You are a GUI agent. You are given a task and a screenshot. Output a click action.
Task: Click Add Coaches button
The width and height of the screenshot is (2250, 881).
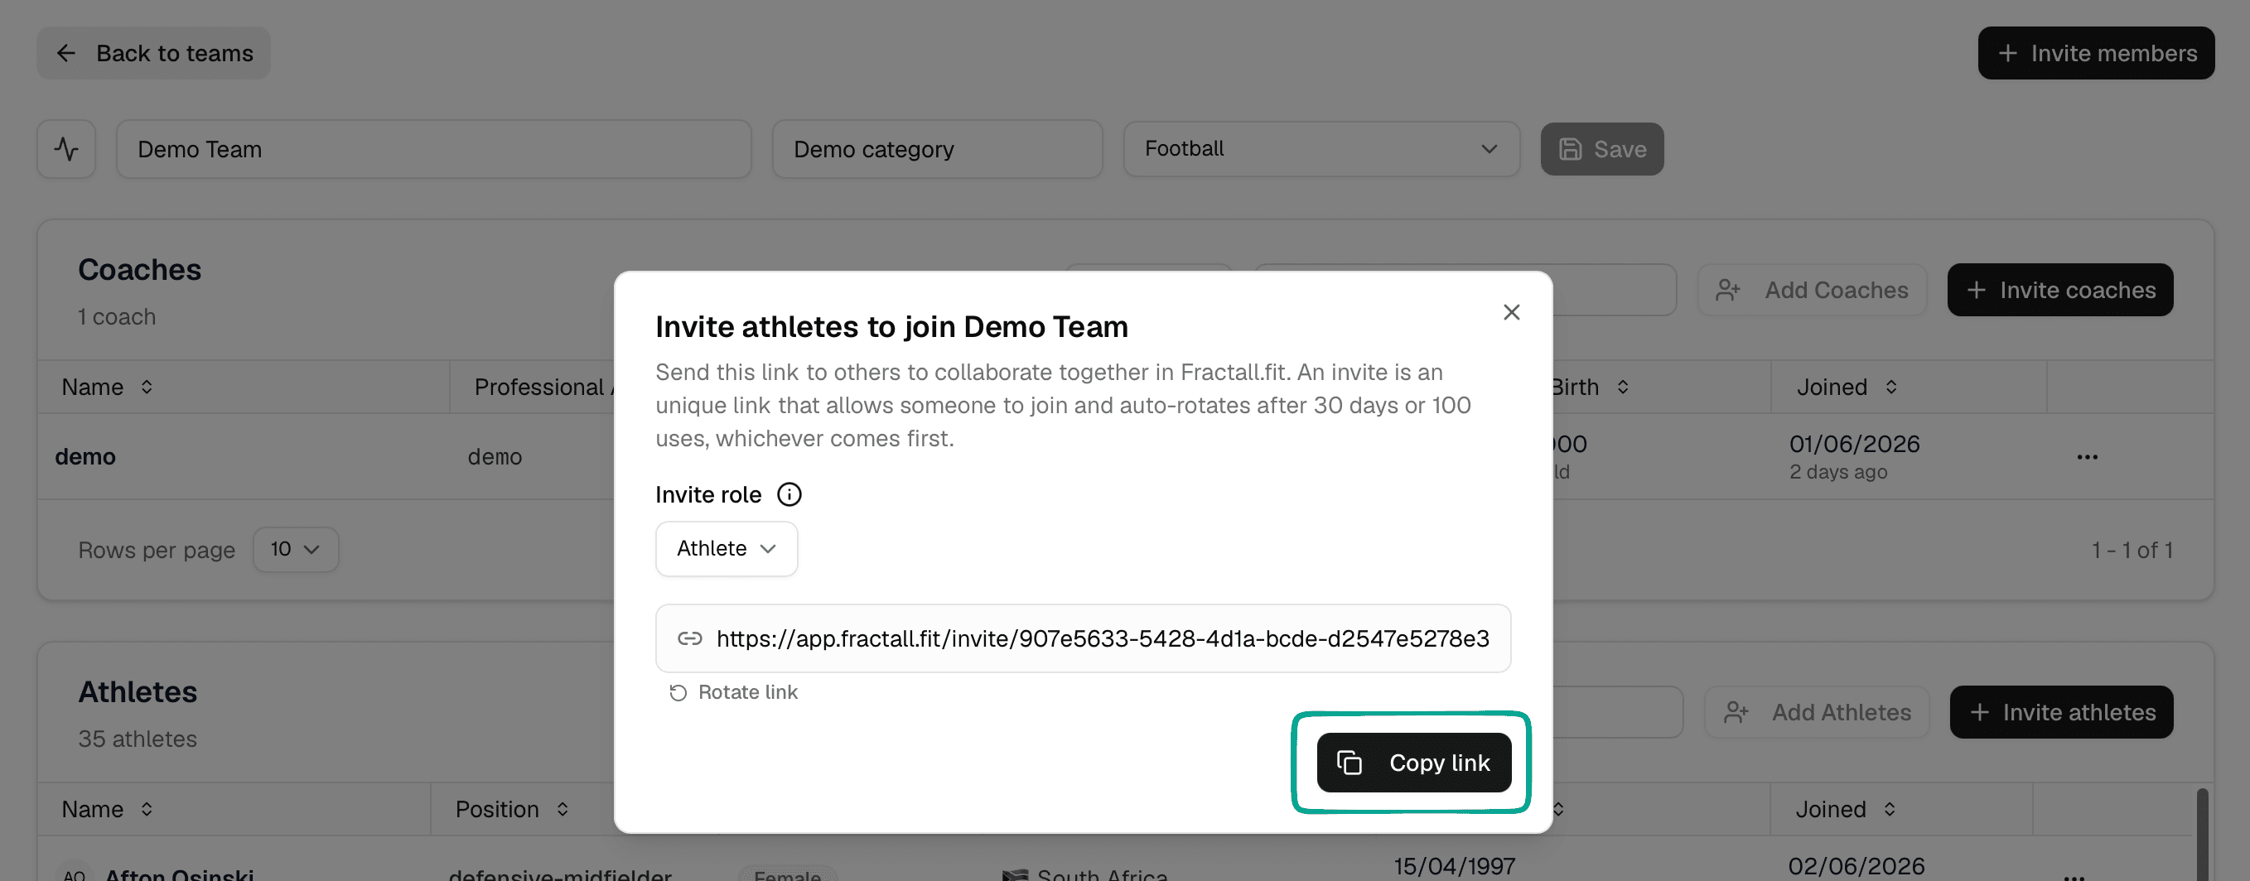[1812, 290]
